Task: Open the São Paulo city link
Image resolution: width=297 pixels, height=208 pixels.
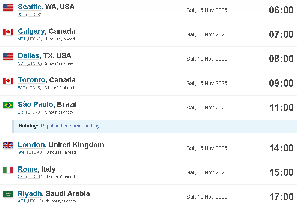Action: (x=36, y=104)
